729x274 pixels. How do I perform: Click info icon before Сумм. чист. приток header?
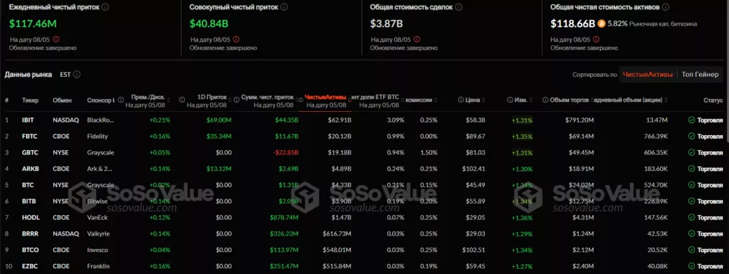tap(236, 100)
